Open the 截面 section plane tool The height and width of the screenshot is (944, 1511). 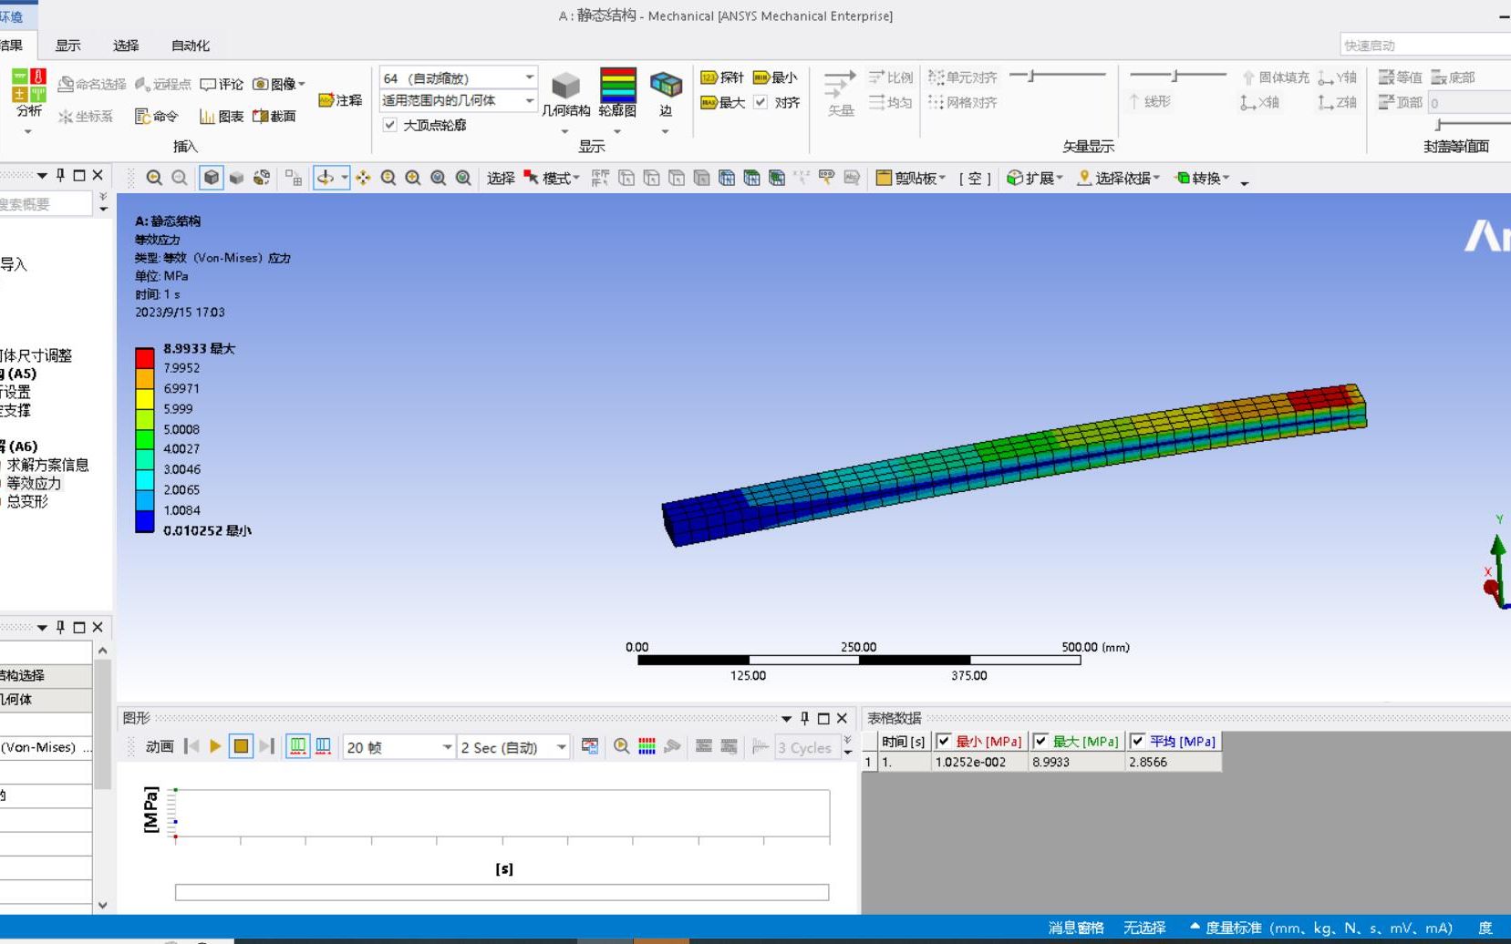(270, 117)
